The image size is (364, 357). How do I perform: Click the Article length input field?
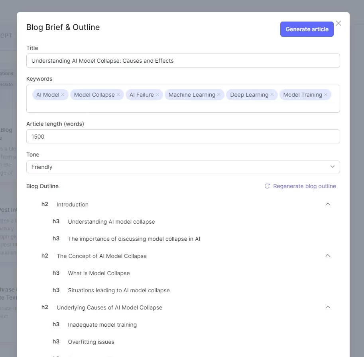[183, 137]
